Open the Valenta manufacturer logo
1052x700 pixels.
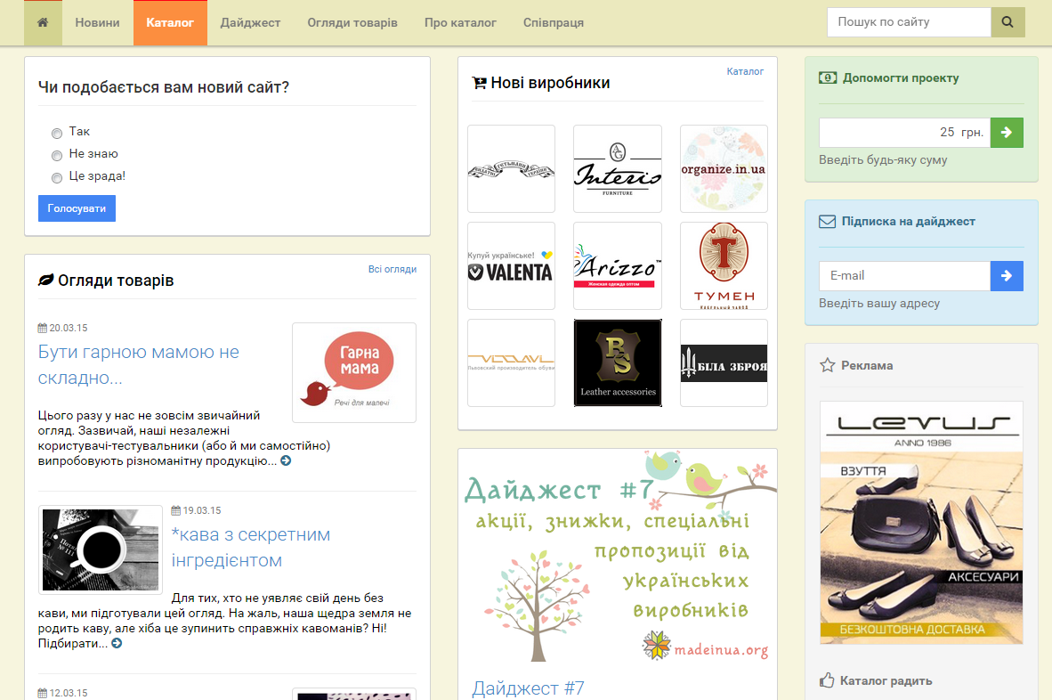pos(511,265)
